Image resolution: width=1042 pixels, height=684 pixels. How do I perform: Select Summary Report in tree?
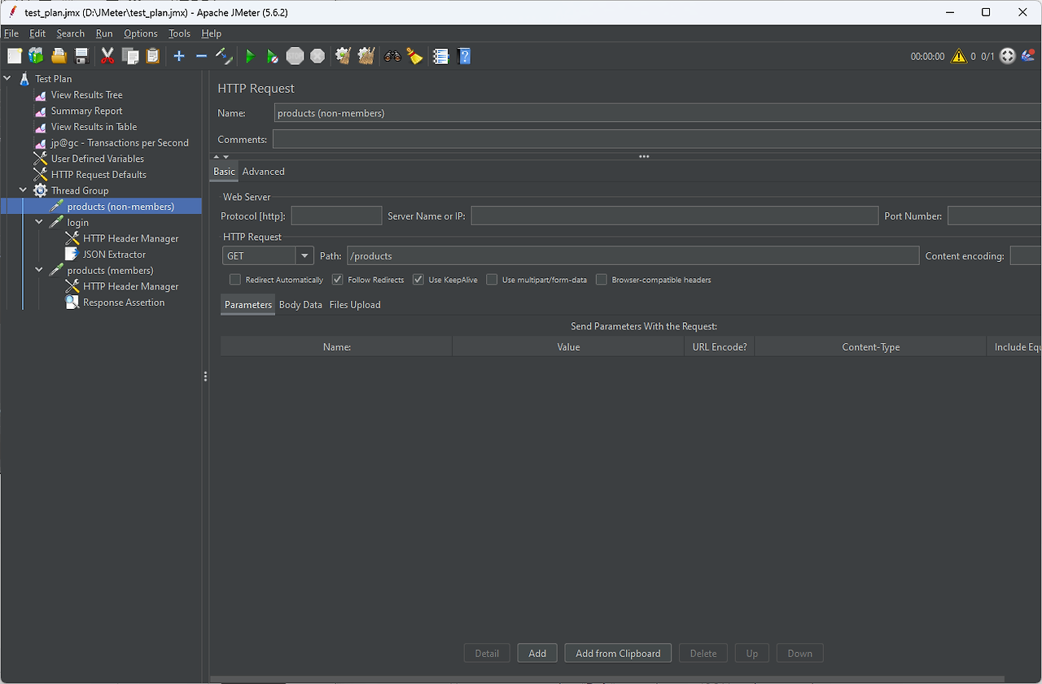pos(86,111)
